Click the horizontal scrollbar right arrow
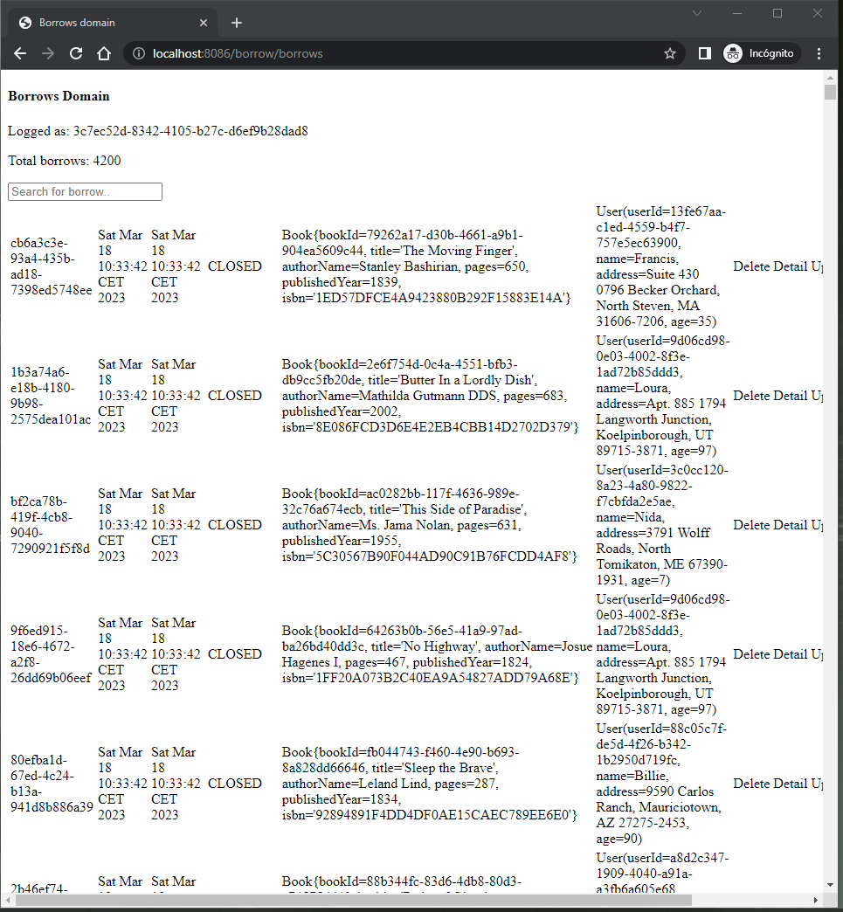This screenshot has height=912, width=843. [x=815, y=901]
